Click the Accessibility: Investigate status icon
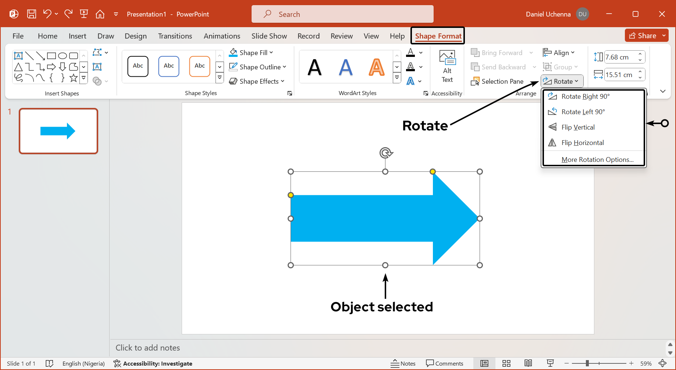This screenshot has height=370, width=676. tap(117, 363)
